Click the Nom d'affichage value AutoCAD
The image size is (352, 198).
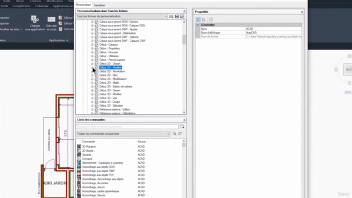click(273, 32)
